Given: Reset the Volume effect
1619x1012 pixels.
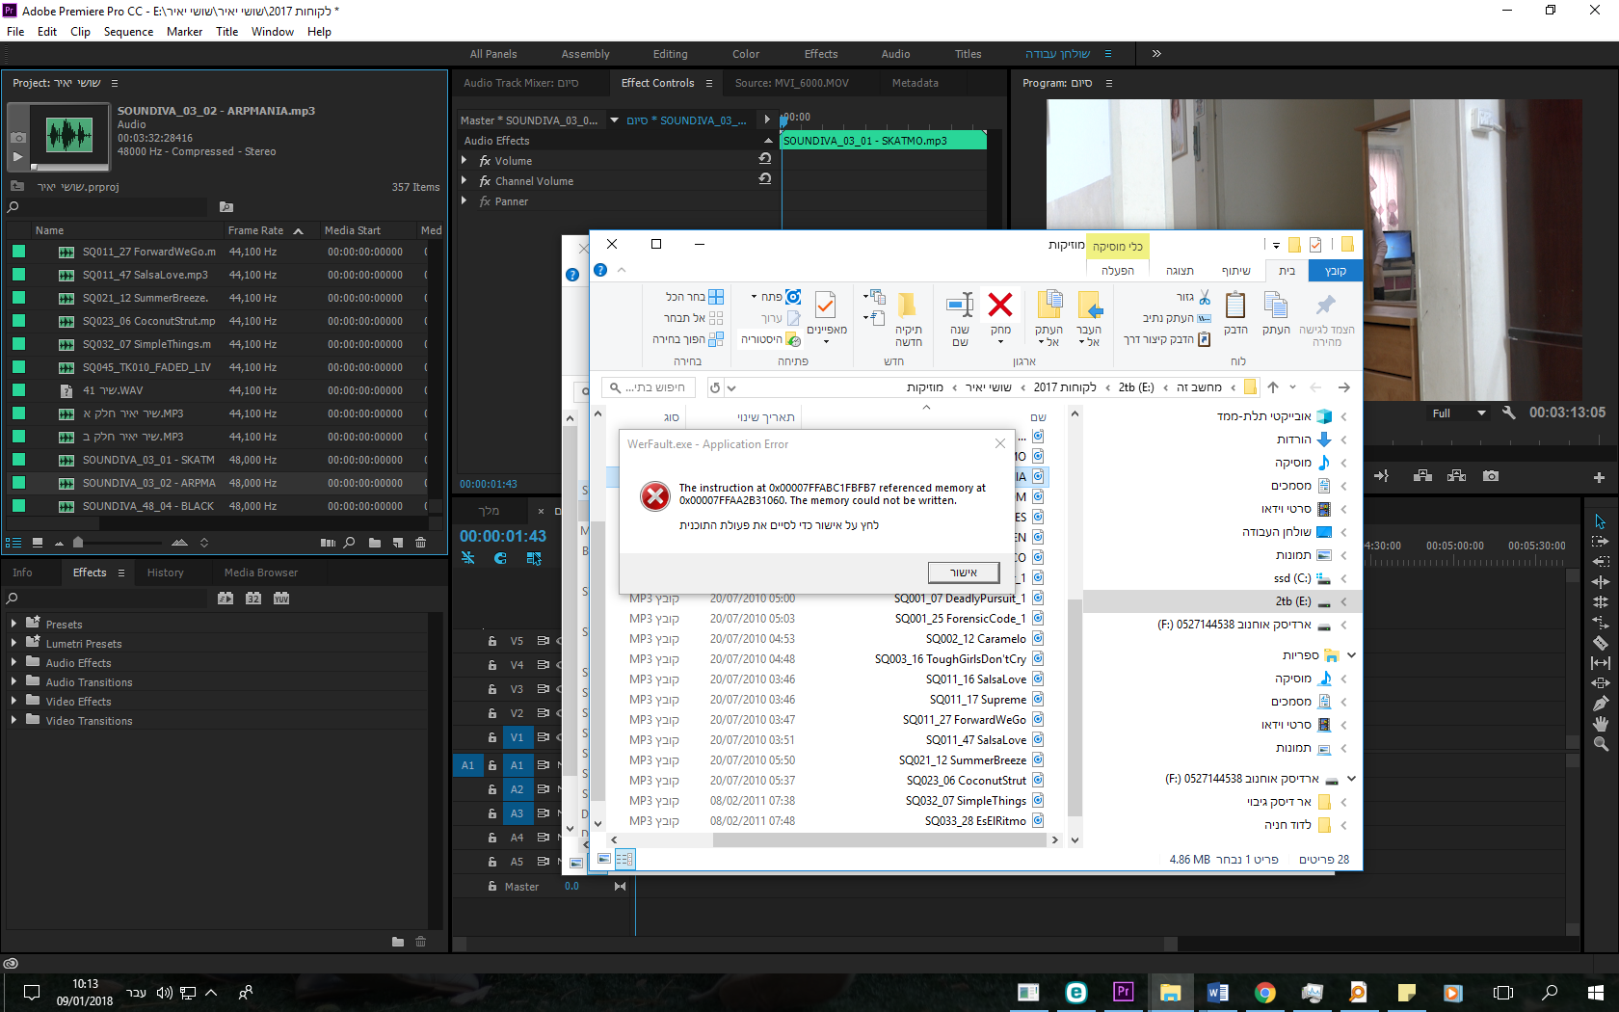Looking at the screenshot, I should point(765,159).
